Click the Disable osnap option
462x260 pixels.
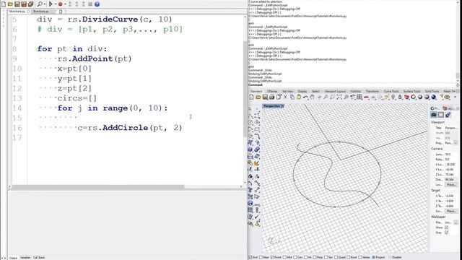tap(395, 257)
